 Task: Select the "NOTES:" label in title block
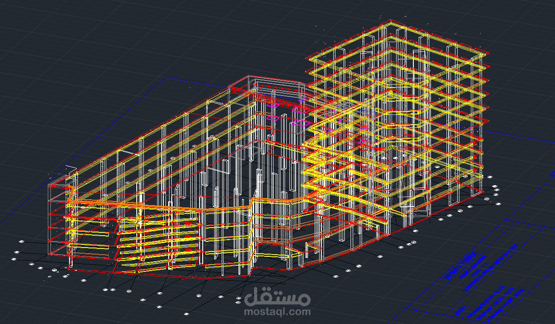461,311
